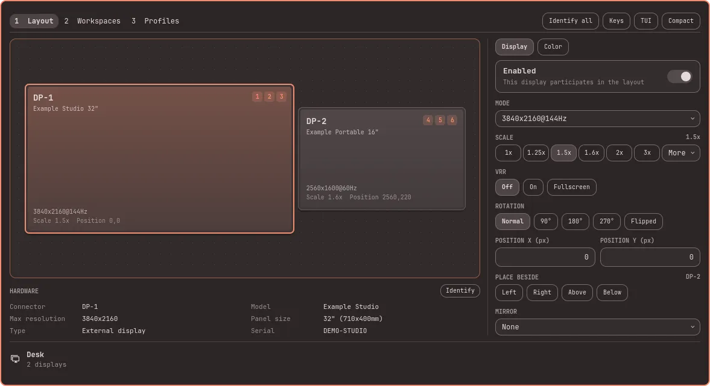Select workspace badge 1 on DP-1

257,97
